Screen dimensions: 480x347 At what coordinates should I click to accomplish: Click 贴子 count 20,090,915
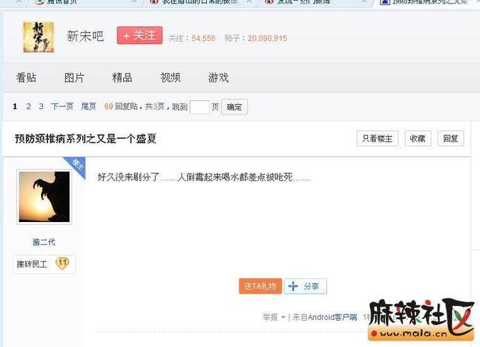[x=268, y=38]
